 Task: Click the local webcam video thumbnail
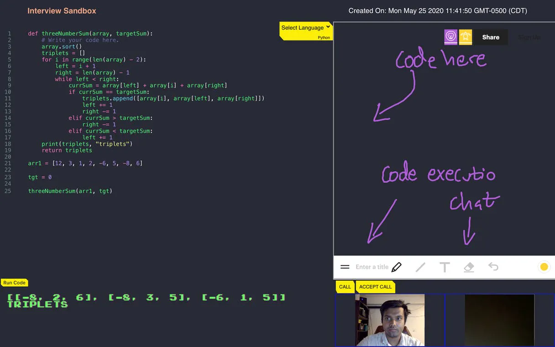[x=390, y=320]
